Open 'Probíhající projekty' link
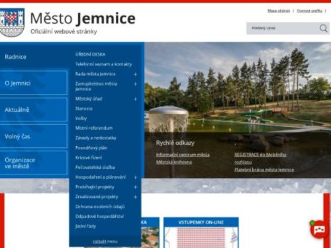Screen dimensions: 331x248 (x=95, y=187)
